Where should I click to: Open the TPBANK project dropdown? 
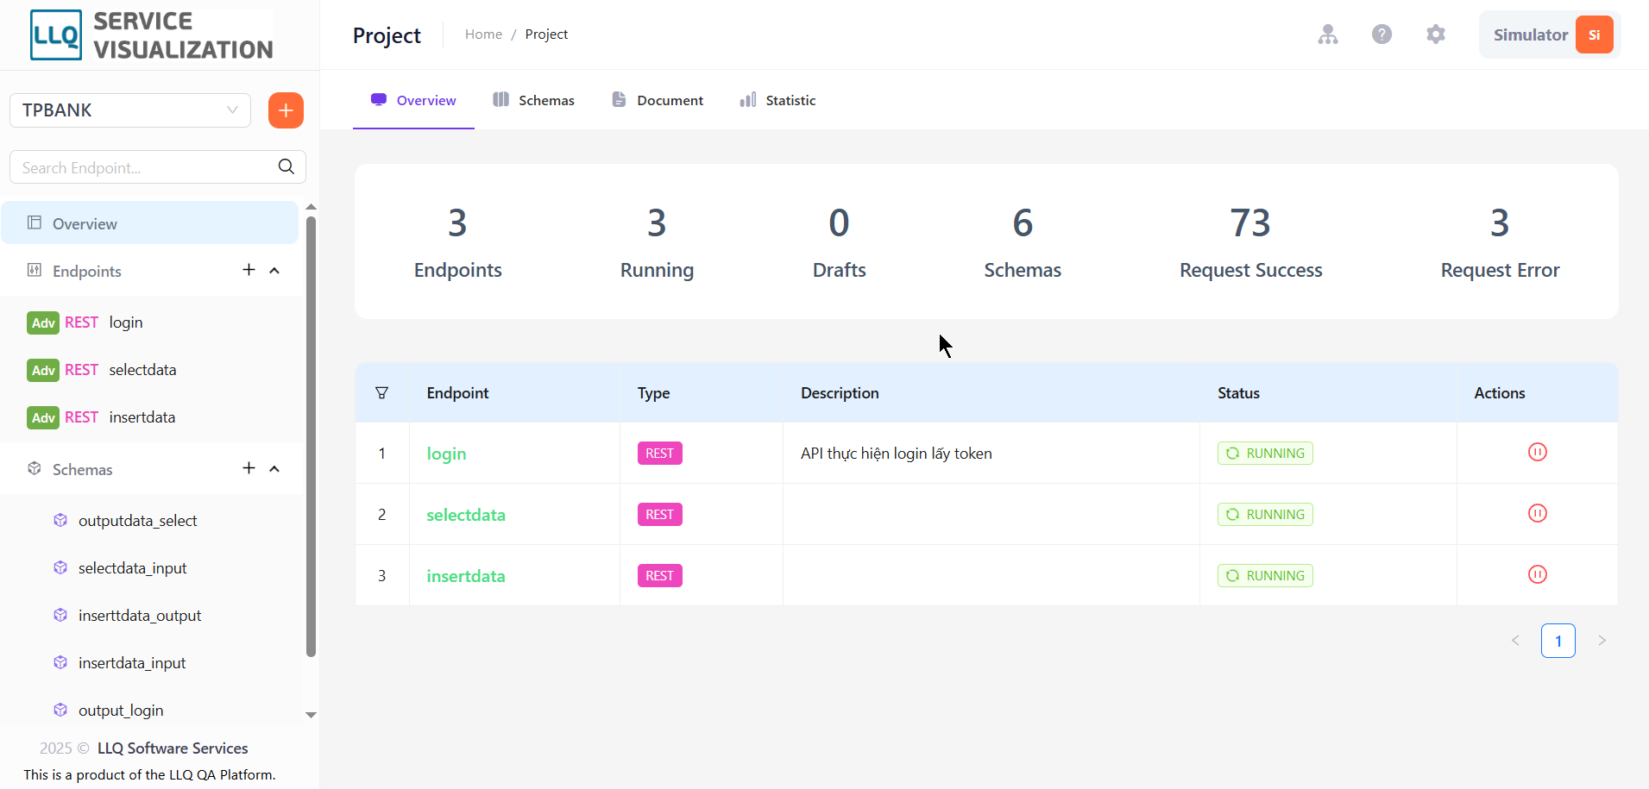[130, 110]
